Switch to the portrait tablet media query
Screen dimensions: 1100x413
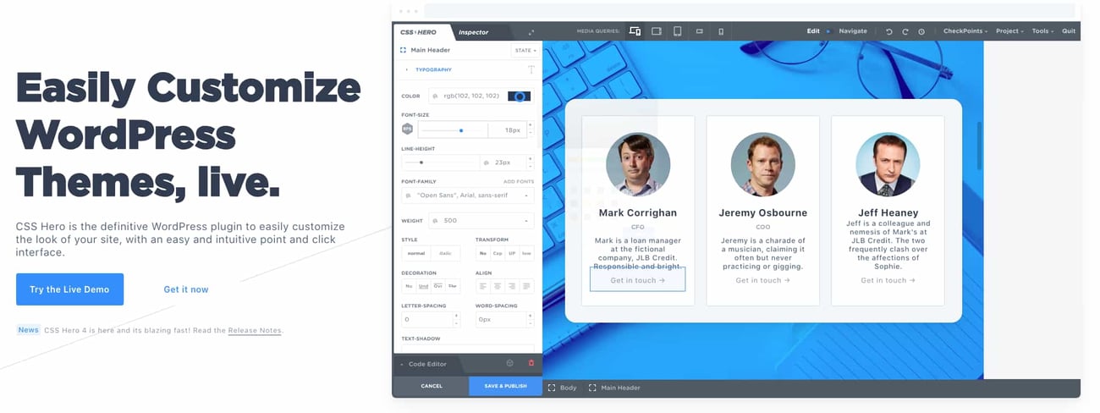click(x=677, y=31)
